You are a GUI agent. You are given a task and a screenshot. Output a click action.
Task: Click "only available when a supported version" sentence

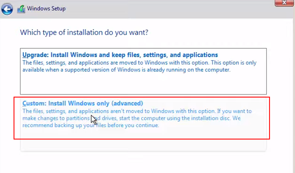pyautogui.click(x=127, y=70)
